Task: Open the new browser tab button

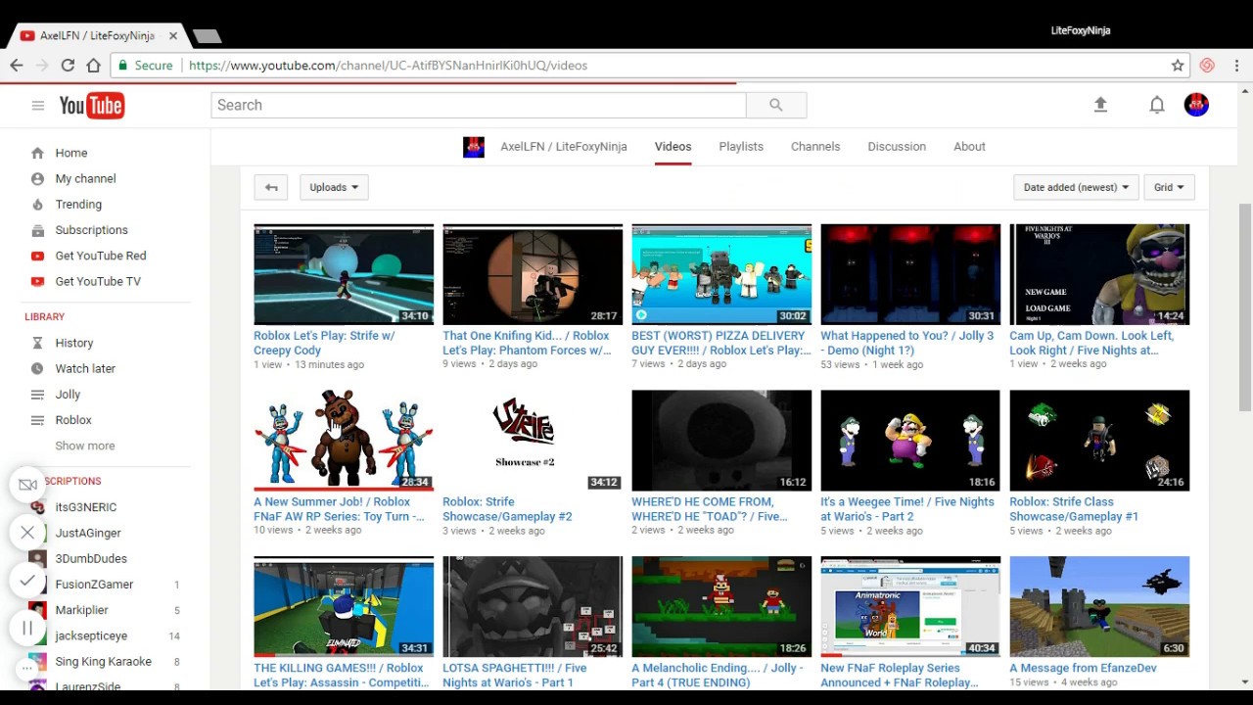Action: pyautogui.click(x=207, y=36)
